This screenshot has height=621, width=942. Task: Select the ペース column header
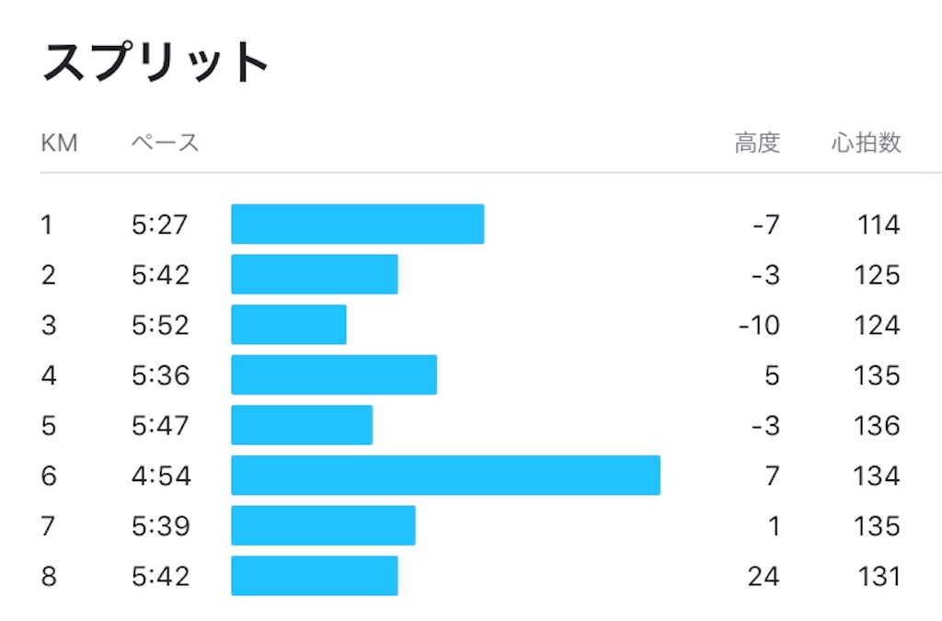click(x=166, y=143)
